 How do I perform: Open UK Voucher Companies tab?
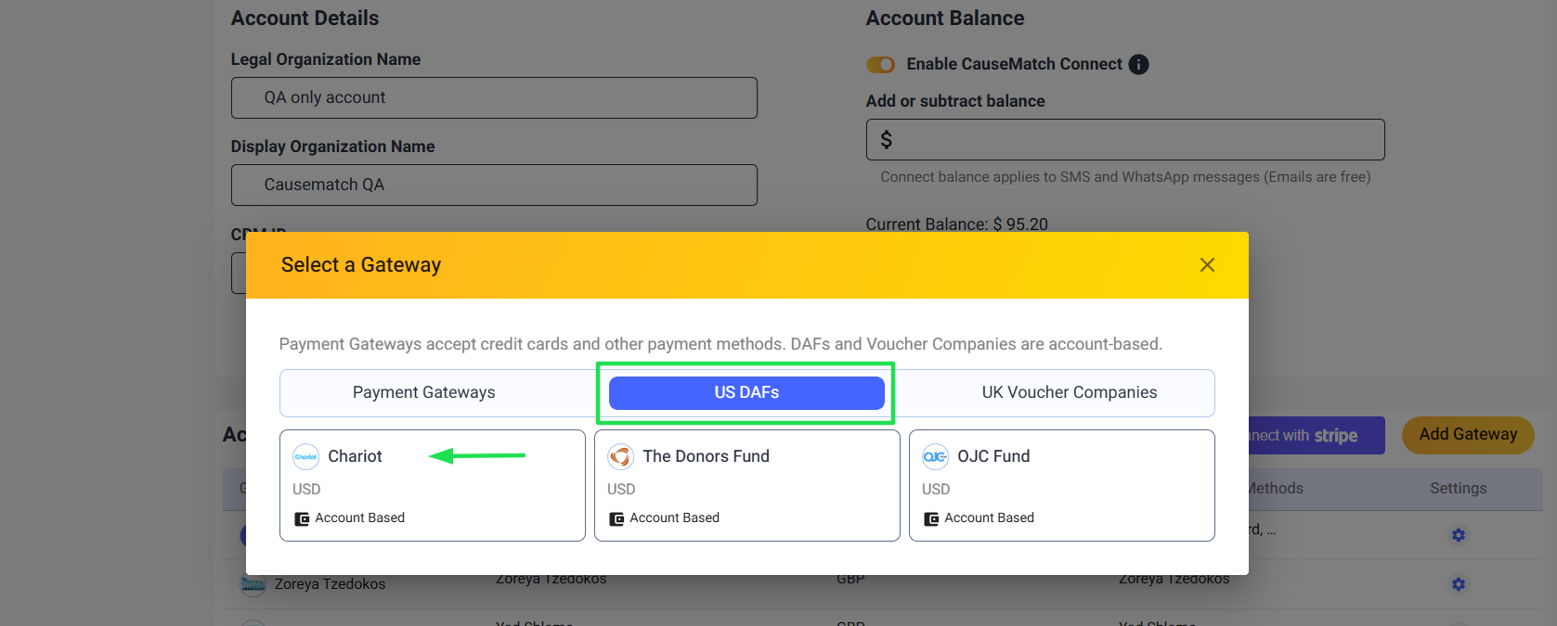pos(1070,392)
